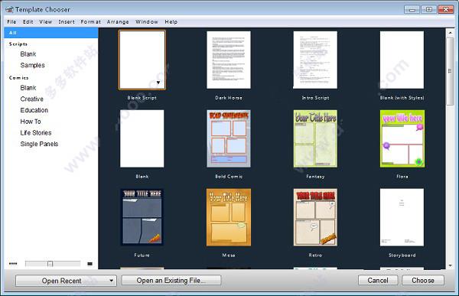Viewport: 459px width, 296px height.
Task: Open the Insert menu
Action: [67, 21]
